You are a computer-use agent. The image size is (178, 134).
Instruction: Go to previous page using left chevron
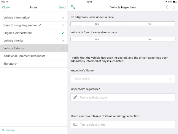coord(167,7)
